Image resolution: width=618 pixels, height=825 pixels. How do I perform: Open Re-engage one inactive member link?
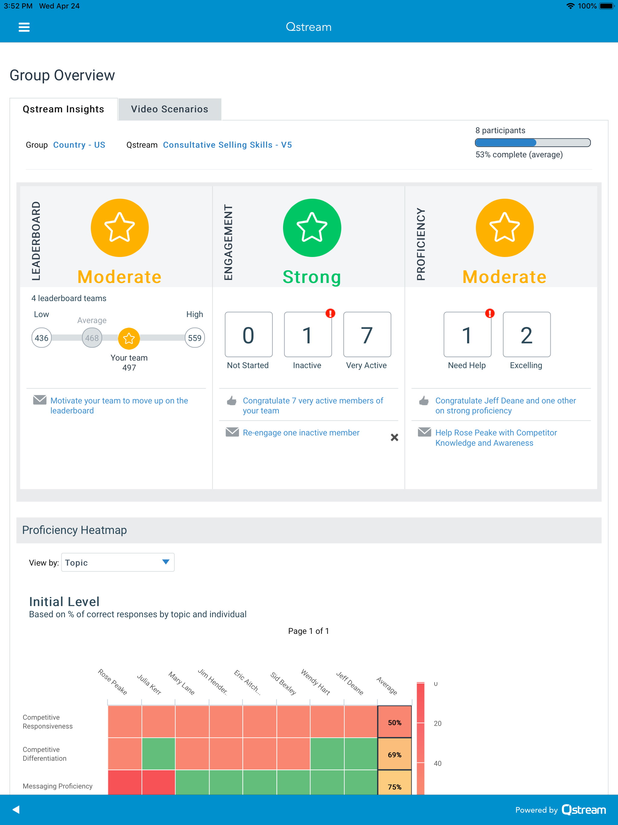[x=301, y=433]
